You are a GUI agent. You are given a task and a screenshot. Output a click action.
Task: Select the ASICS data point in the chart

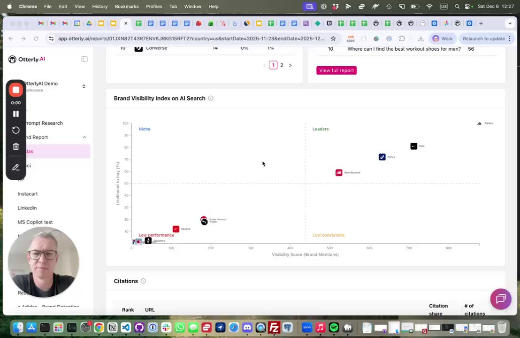(382, 157)
